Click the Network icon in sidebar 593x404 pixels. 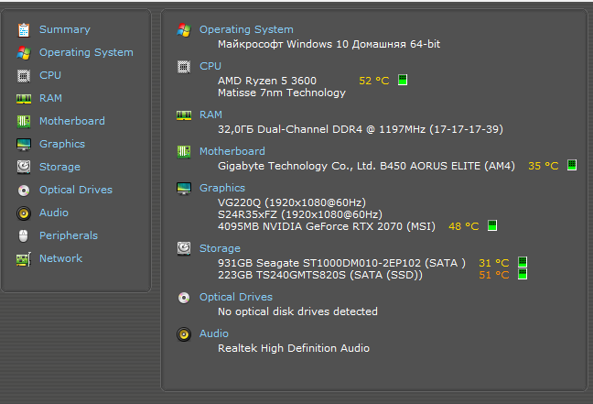coord(23,258)
